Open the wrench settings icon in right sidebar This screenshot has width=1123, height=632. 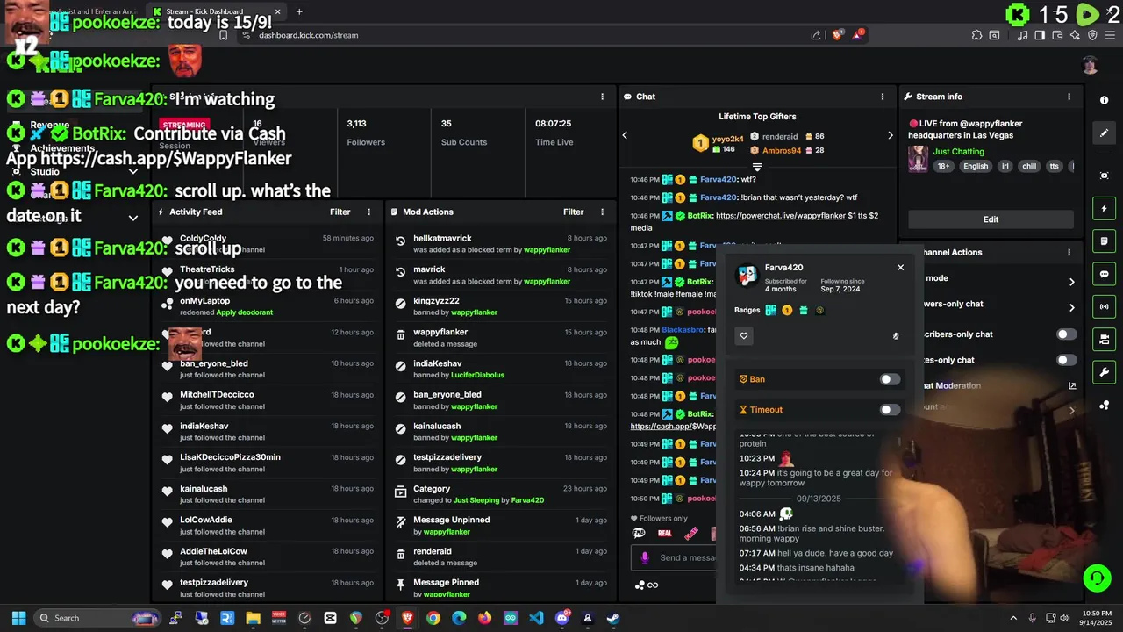(x=1104, y=372)
